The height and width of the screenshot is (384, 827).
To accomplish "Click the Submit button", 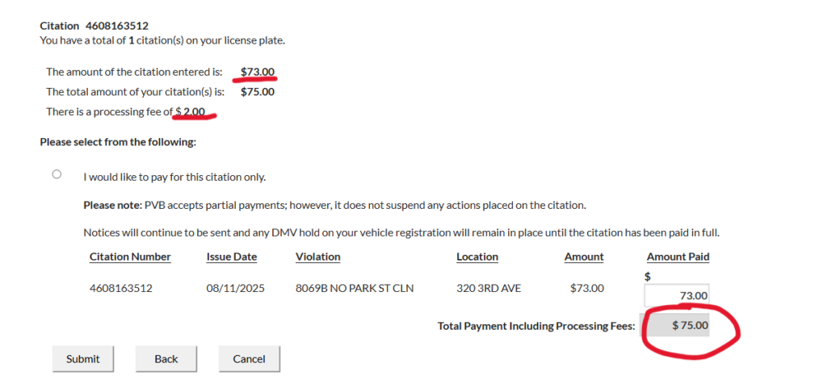I will pos(83,359).
